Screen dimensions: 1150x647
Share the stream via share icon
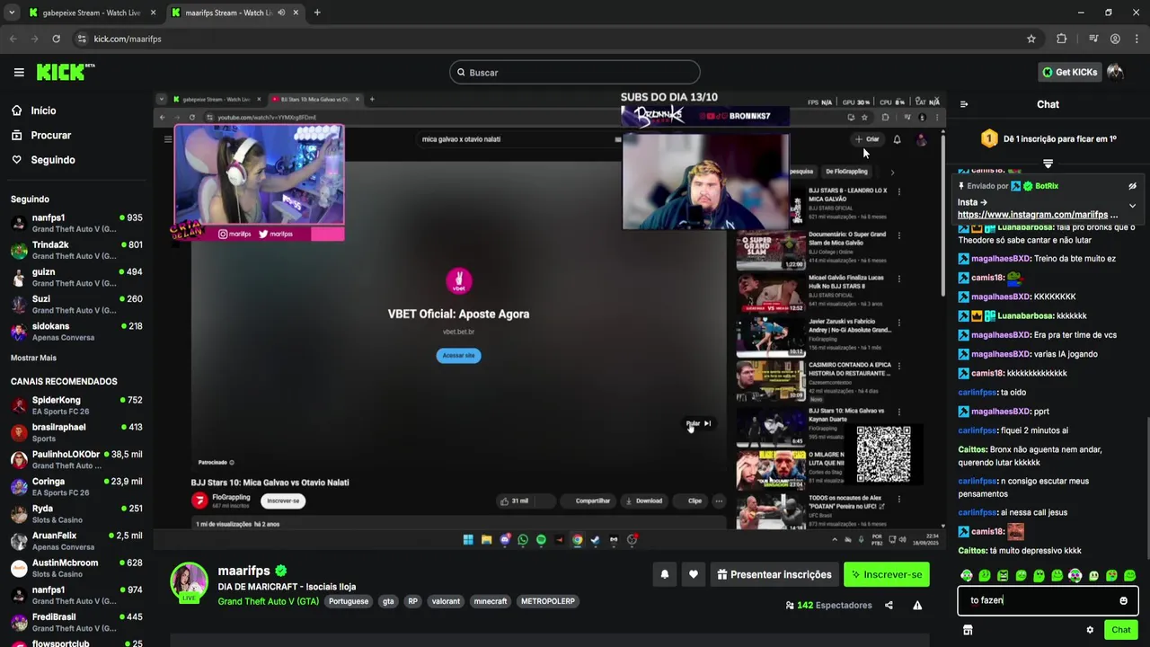tap(889, 606)
